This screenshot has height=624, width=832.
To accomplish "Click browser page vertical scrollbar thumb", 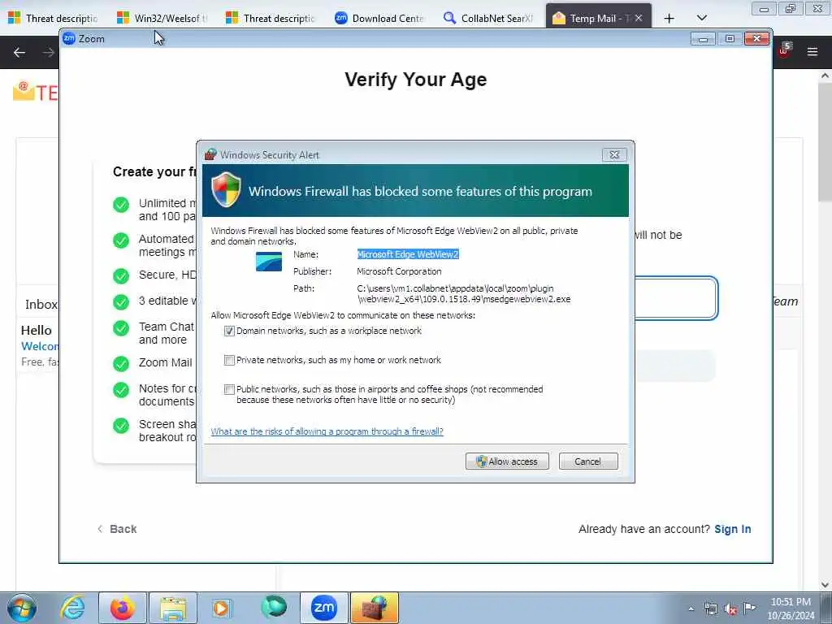I will 825,143.
